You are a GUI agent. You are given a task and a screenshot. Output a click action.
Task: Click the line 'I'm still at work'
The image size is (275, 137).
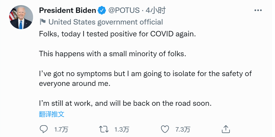click(125, 103)
